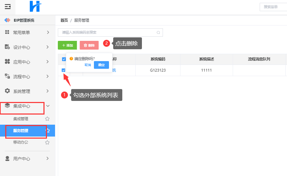
Task: Favorite 移动办公 with its star icon
Action: (47, 142)
